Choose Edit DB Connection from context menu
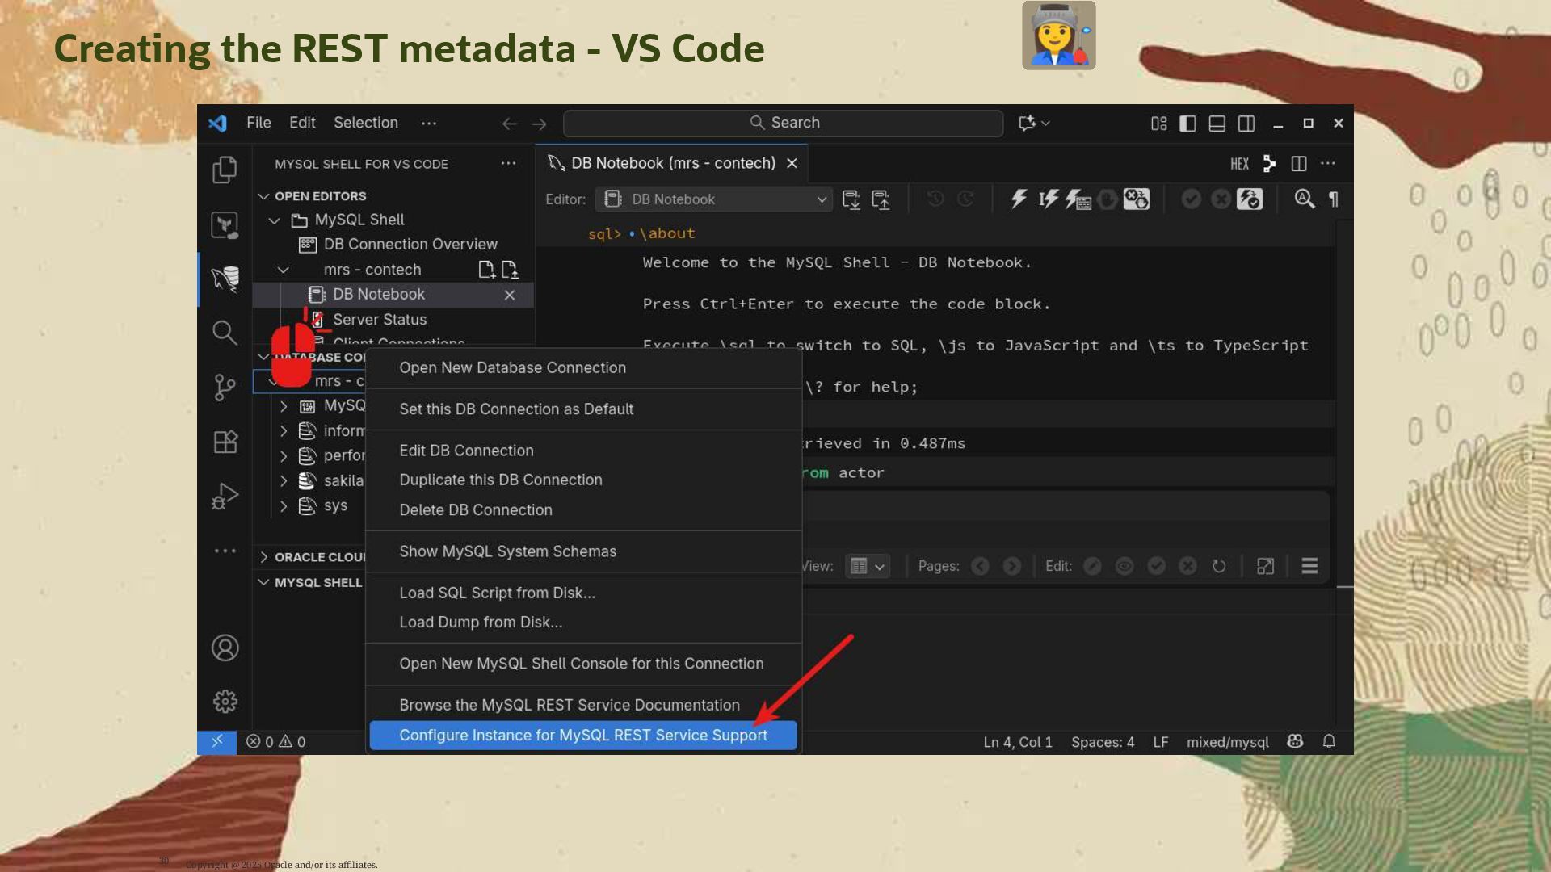The width and height of the screenshot is (1551, 872). click(x=466, y=451)
